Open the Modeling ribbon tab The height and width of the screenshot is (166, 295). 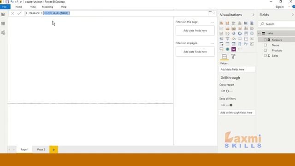(x=47, y=7)
